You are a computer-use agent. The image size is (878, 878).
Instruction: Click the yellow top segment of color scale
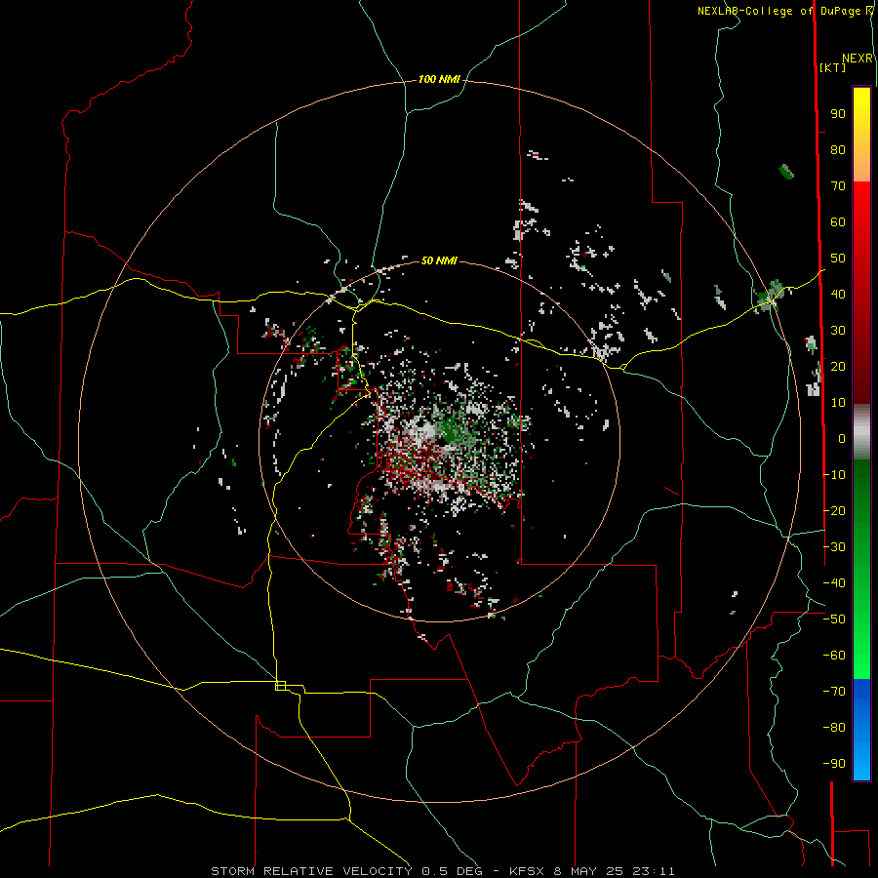(861, 135)
